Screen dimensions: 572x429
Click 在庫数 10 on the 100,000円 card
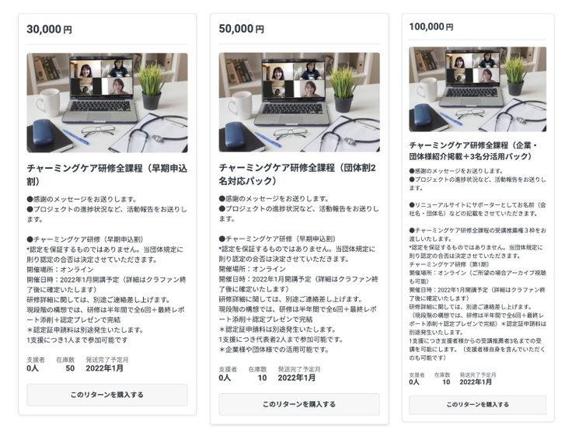pos(445,378)
